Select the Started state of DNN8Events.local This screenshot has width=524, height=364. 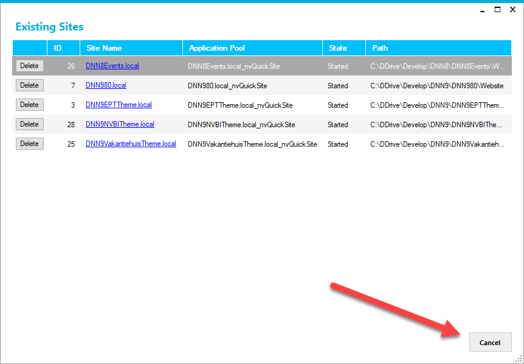tap(344, 66)
